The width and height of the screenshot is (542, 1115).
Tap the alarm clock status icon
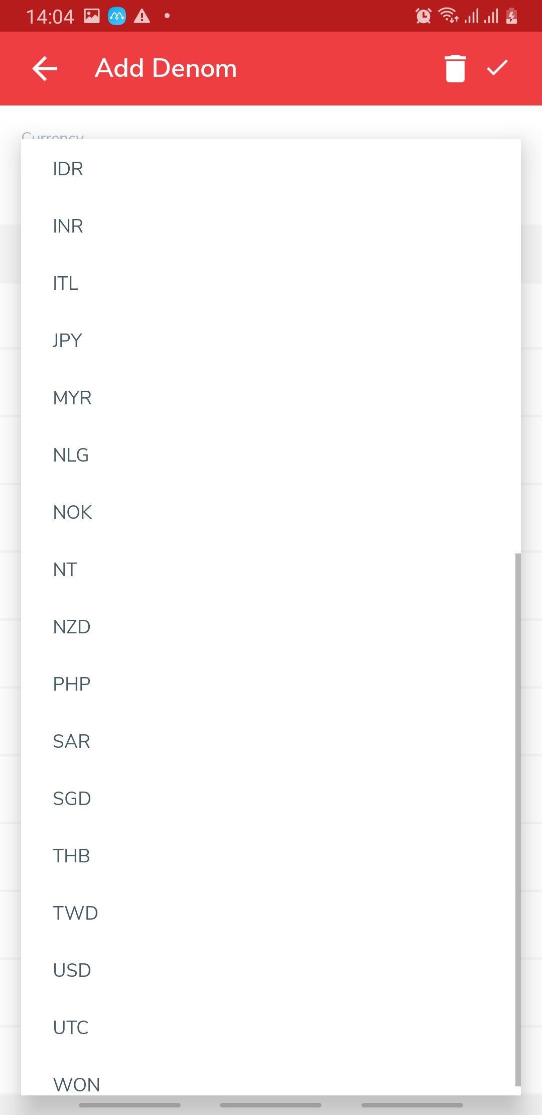point(423,16)
